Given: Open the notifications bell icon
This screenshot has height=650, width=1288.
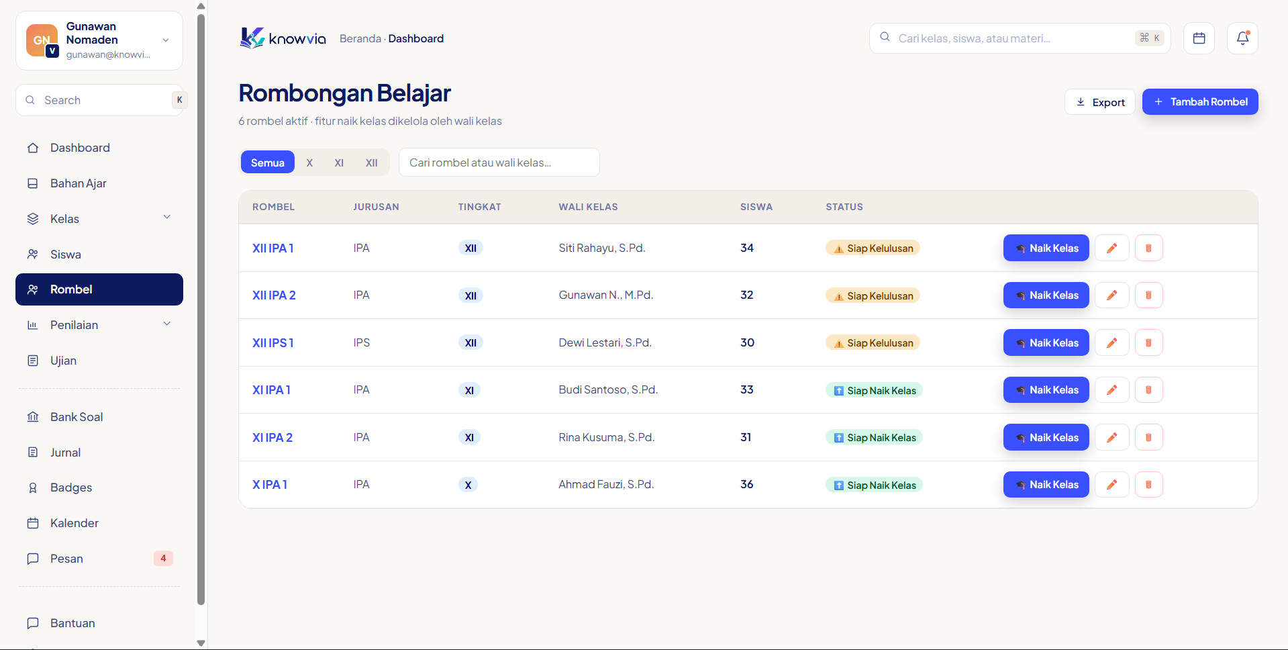Looking at the screenshot, I should pyautogui.click(x=1242, y=38).
